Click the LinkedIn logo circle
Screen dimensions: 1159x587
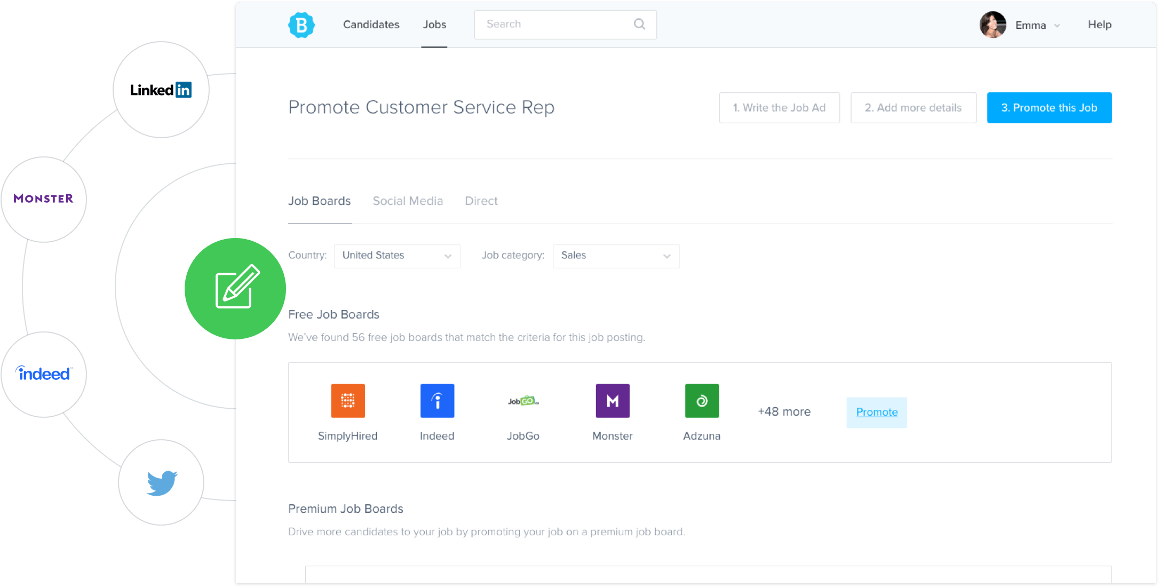[161, 90]
